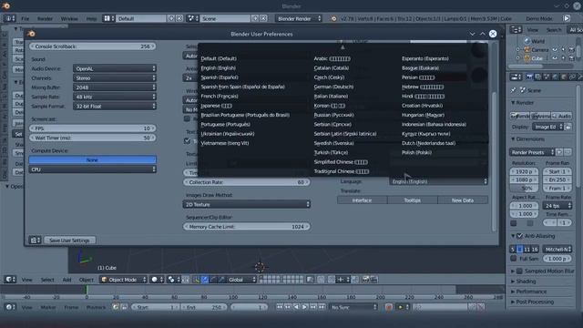Open the Object Mode dropdown
This screenshot has width=583, height=328.
coord(124,280)
